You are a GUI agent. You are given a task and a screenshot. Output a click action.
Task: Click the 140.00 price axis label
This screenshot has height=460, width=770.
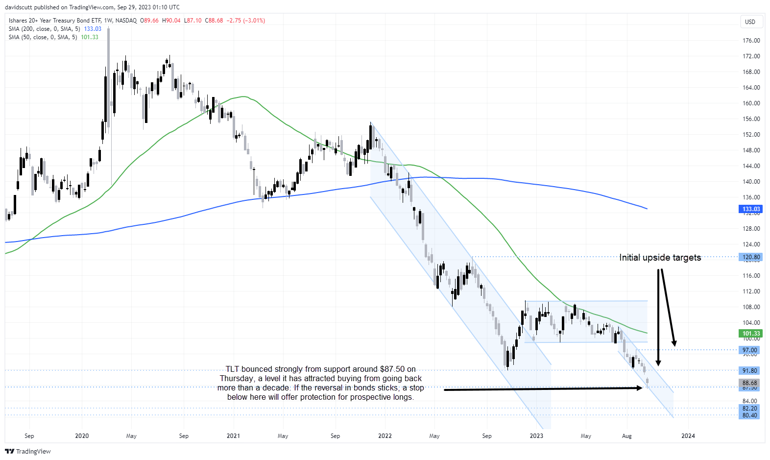751,182
